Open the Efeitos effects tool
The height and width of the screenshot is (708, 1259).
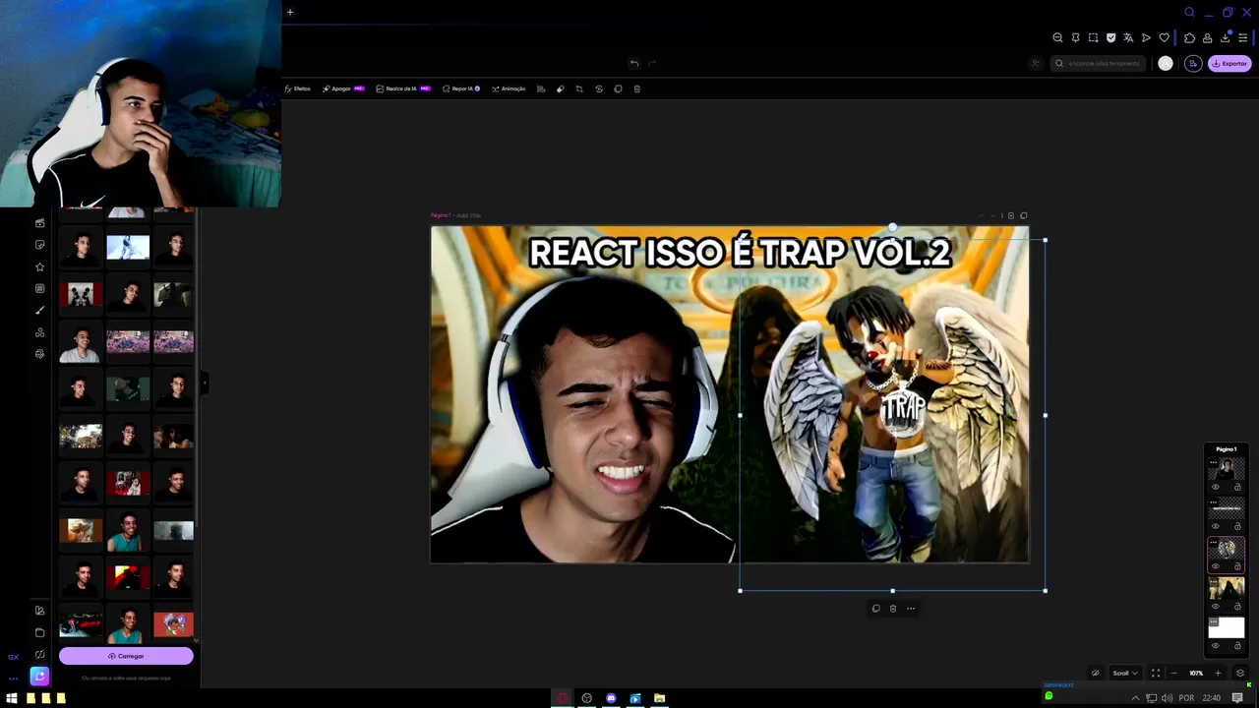[x=297, y=88]
